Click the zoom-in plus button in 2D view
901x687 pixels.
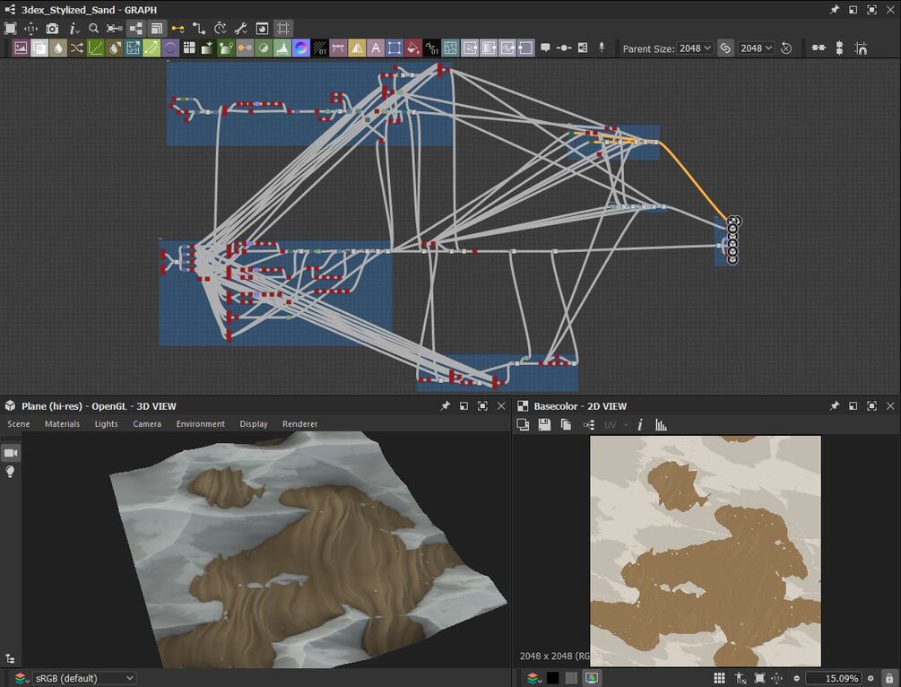871,678
